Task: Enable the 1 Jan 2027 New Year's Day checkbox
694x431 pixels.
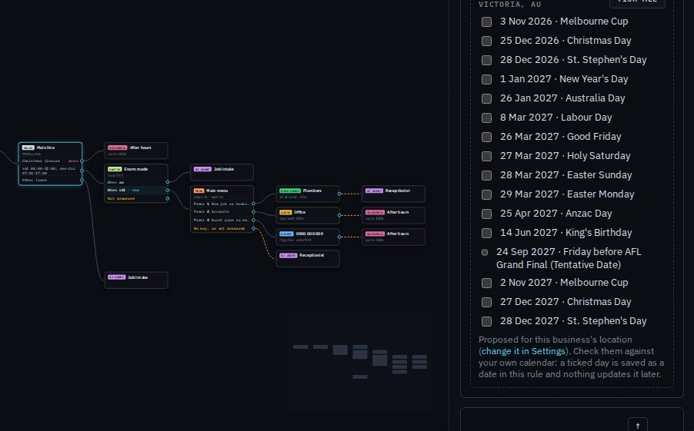Action: (486, 80)
